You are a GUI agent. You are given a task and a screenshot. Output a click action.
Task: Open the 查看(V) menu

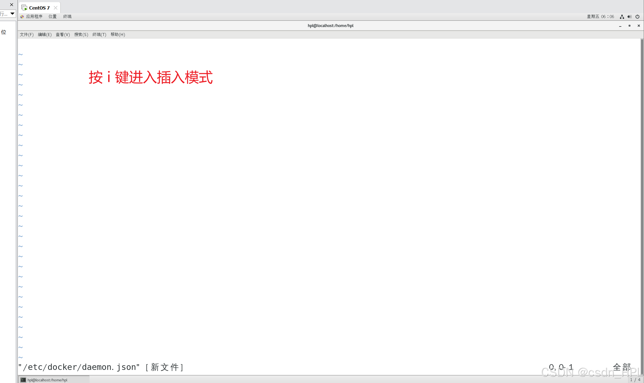pyautogui.click(x=63, y=34)
